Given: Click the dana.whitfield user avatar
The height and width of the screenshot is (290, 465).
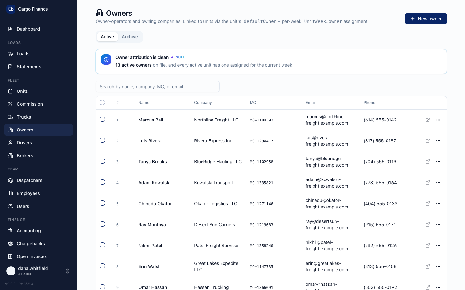Looking at the screenshot, I should pyautogui.click(x=11, y=271).
